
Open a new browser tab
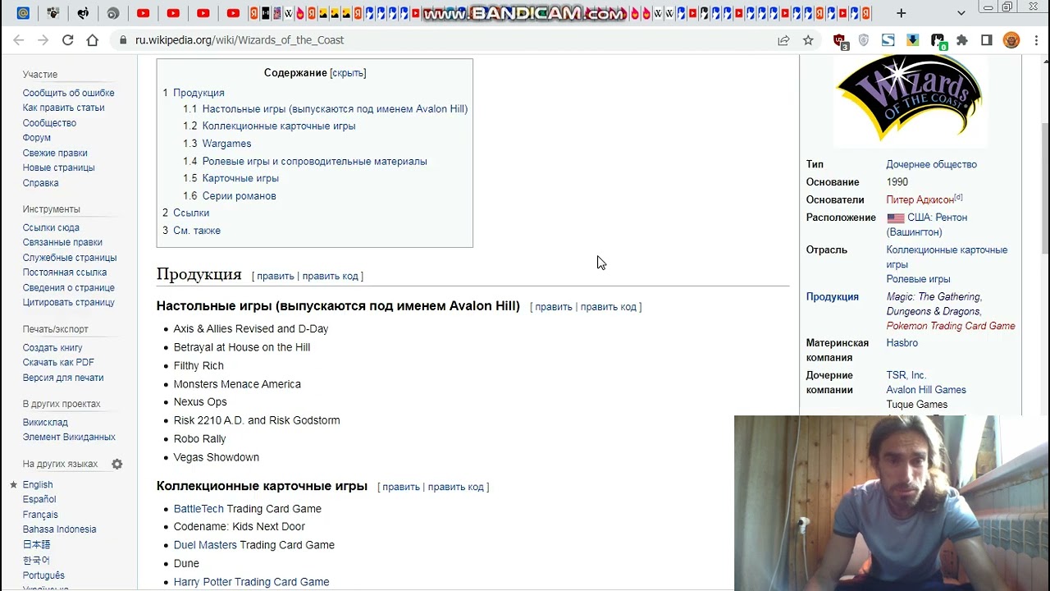point(901,13)
